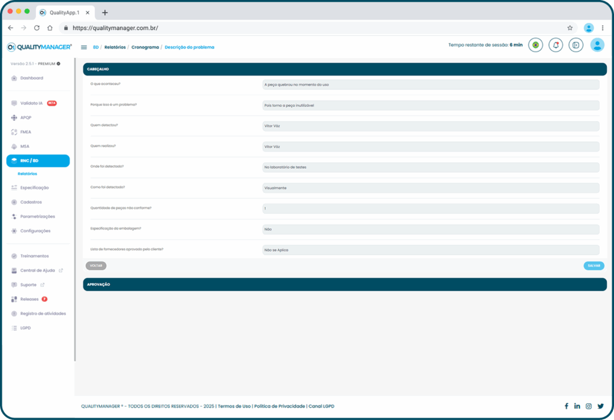Open the language flag selector
614x420 pixels.
(x=535, y=45)
